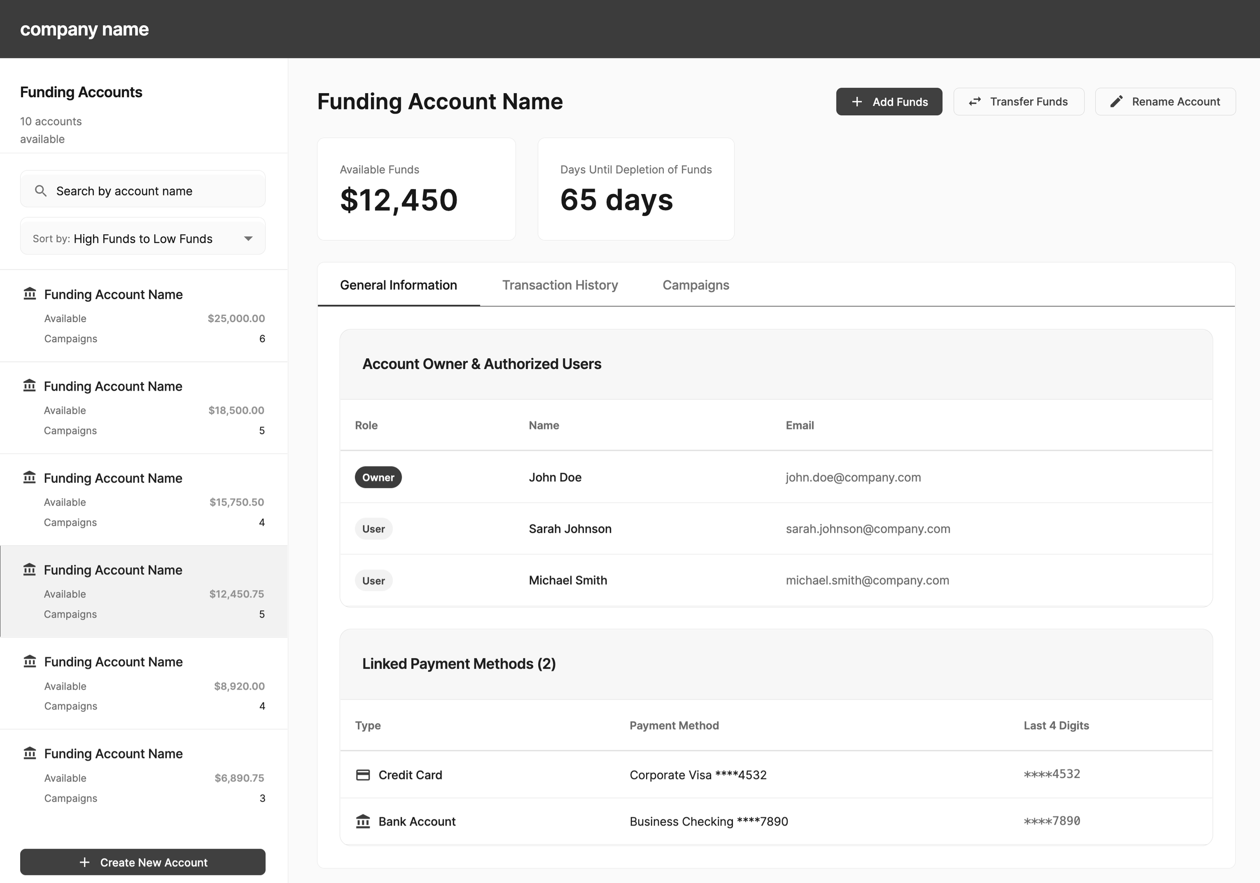This screenshot has height=883, width=1260.
Task: Click the credit card icon in payment methods
Action: 363,775
